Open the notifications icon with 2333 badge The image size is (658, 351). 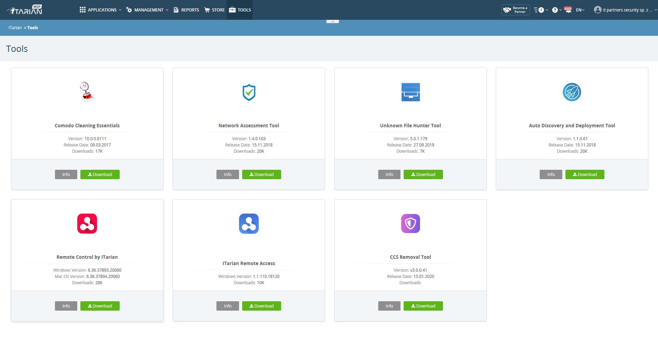568,10
